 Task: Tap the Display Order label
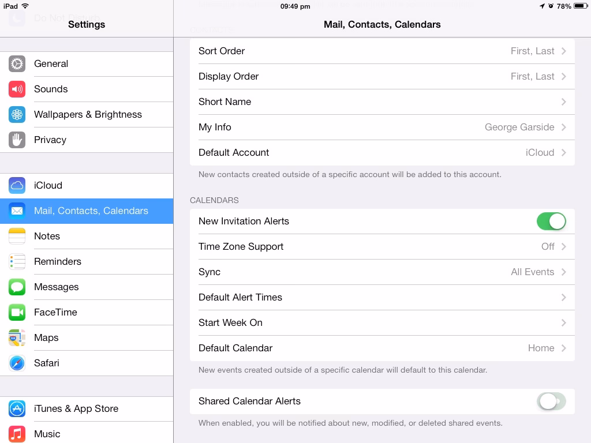(229, 77)
